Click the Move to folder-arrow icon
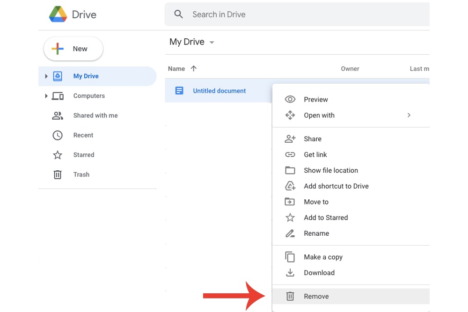This screenshot has width=468, height=312. pyautogui.click(x=290, y=202)
